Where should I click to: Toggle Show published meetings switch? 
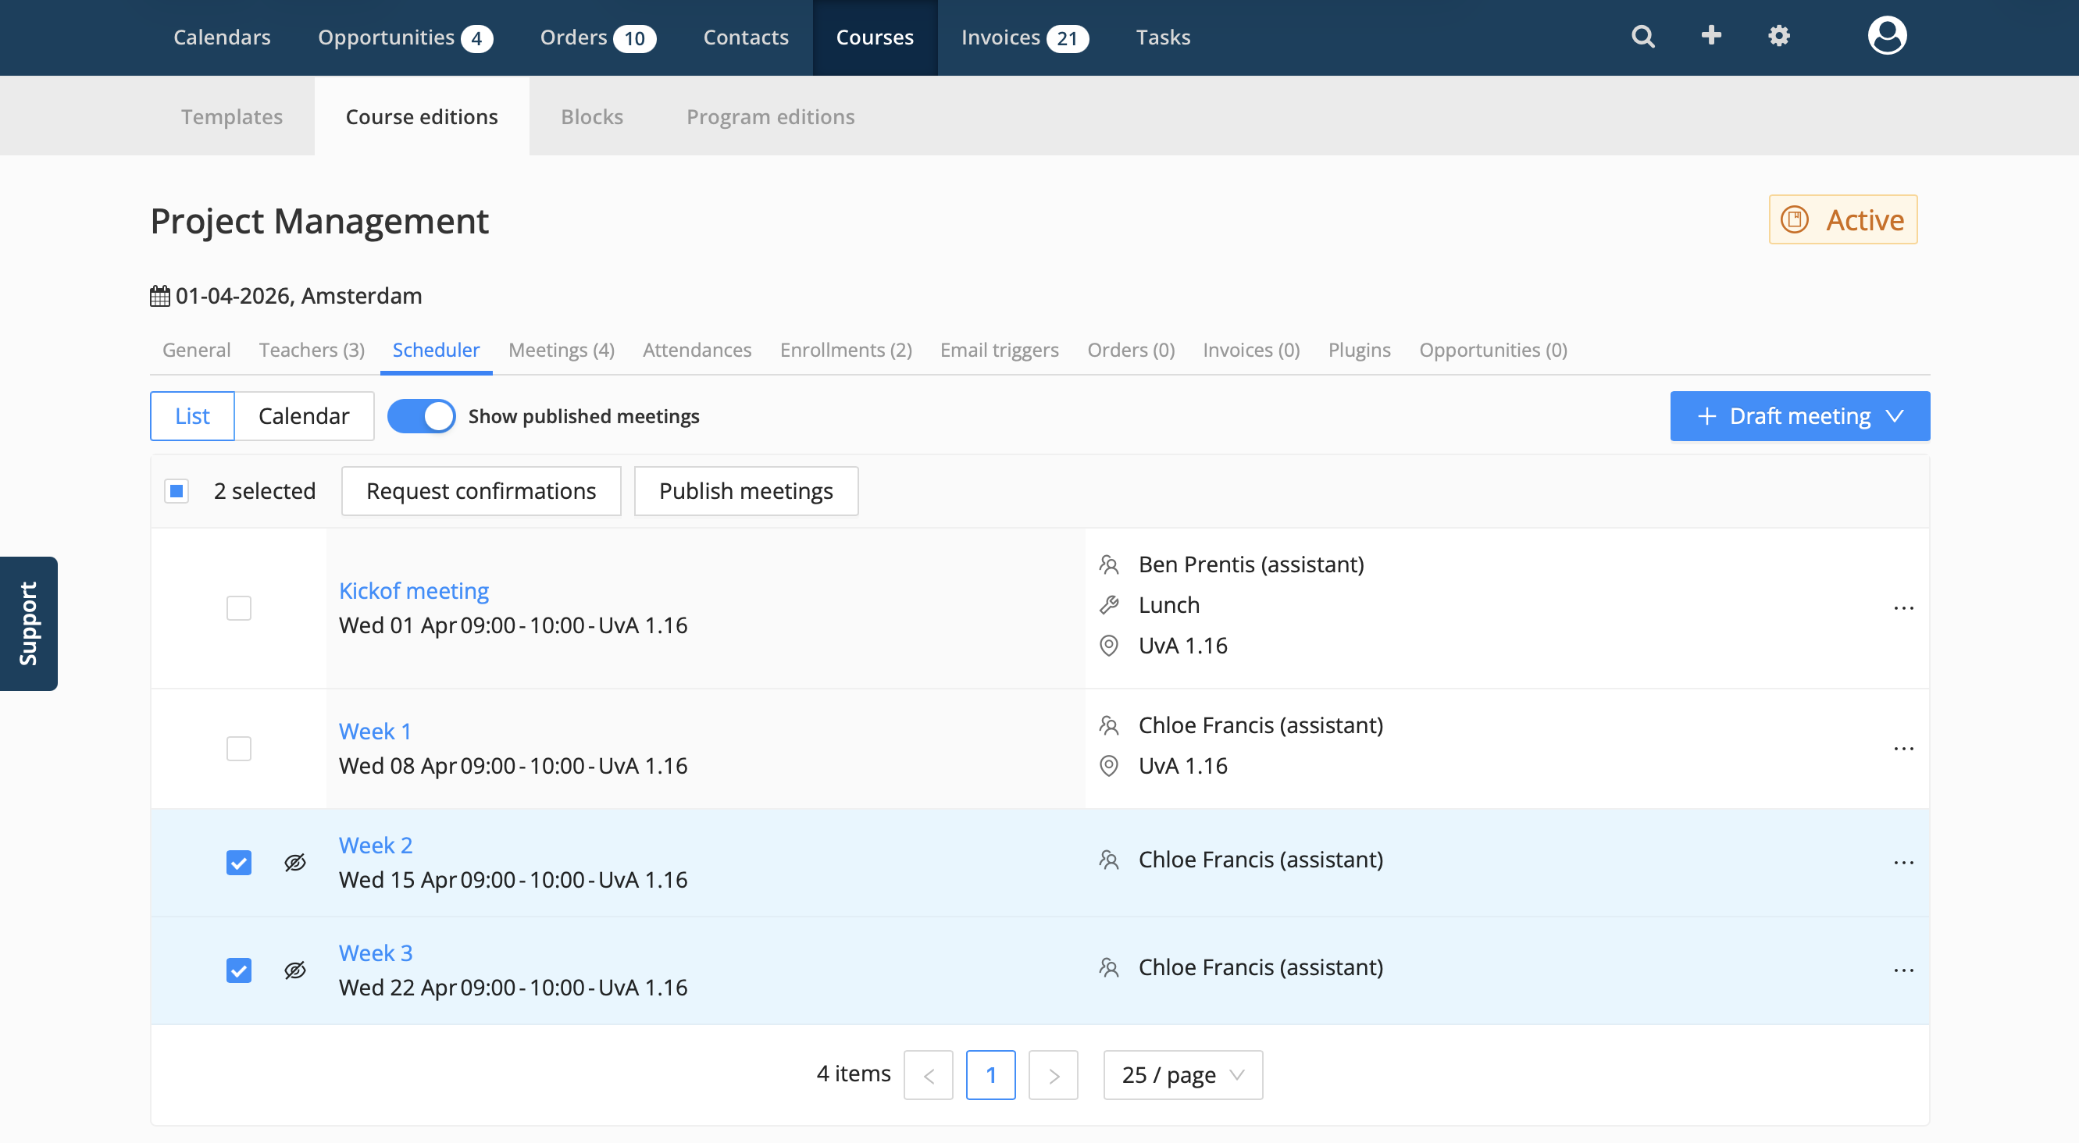[421, 416]
